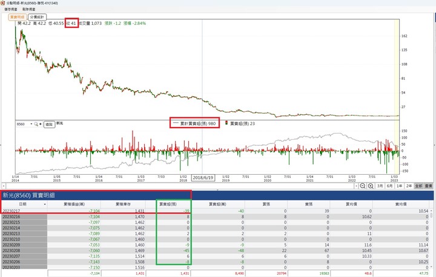Click the -7,097 cumulative profit cell
This screenshot has width=436, height=277.
94,223
